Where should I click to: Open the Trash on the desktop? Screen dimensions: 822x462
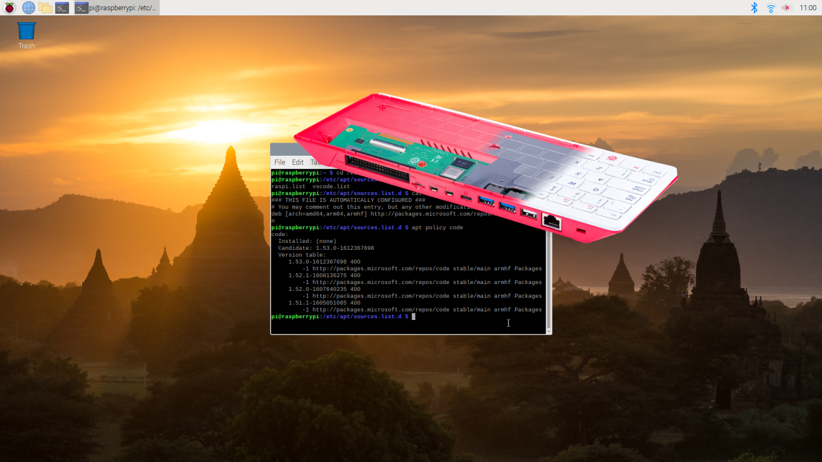[x=26, y=30]
